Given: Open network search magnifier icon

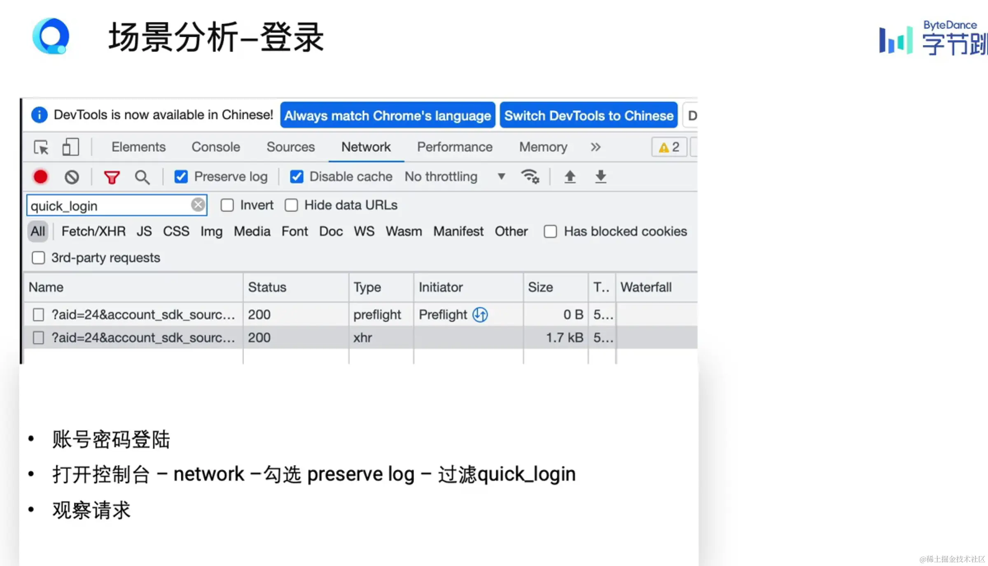Looking at the screenshot, I should coord(142,177).
